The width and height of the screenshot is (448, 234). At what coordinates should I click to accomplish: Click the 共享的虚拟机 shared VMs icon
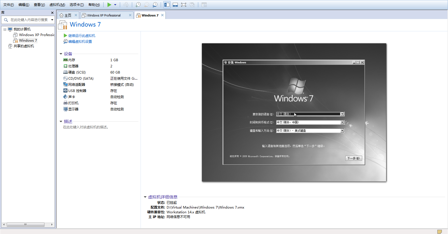pos(10,46)
